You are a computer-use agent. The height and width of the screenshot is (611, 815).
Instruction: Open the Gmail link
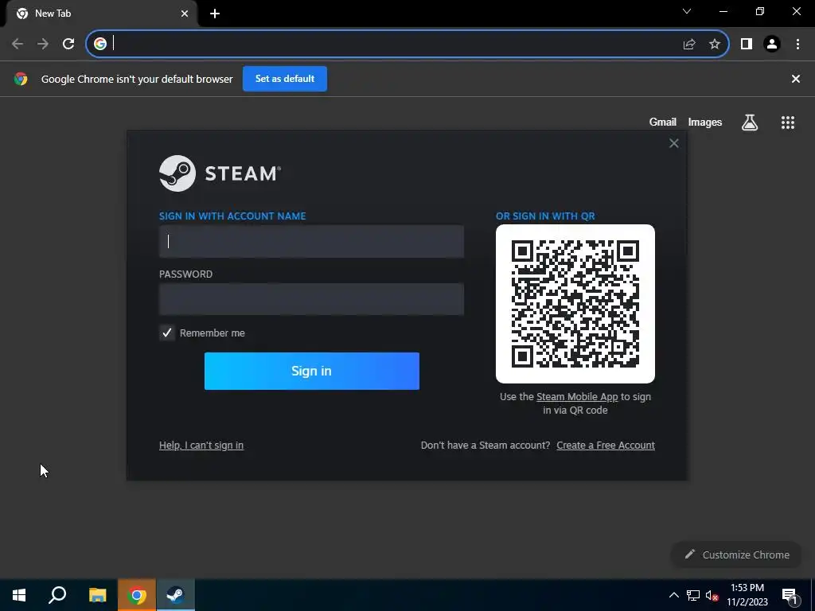663,122
